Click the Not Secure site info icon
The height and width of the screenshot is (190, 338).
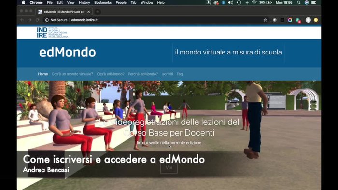click(x=47, y=20)
